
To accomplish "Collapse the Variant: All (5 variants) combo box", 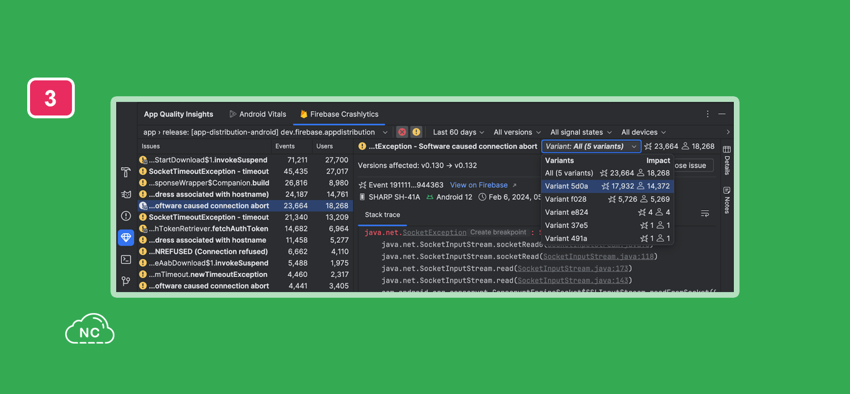I will (591, 146).
